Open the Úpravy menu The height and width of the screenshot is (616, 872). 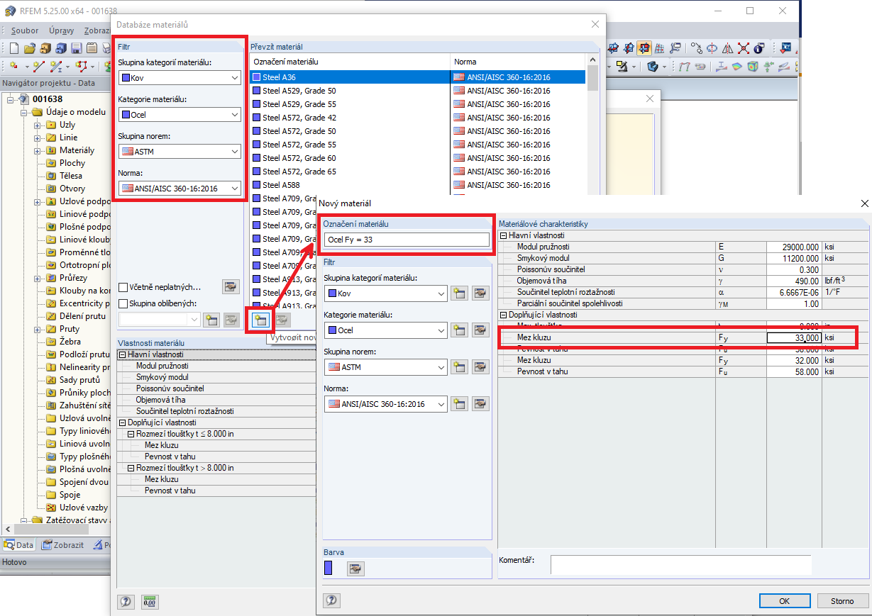(x=61, y=30)
